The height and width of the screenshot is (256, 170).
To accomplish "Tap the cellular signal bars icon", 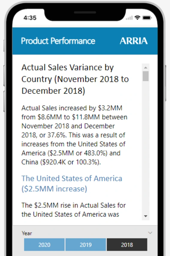I will (x=129, y=18).
